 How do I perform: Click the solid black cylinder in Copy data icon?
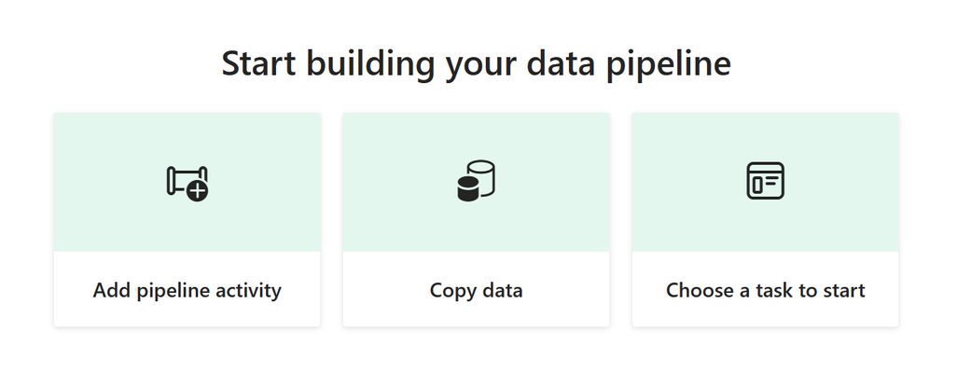pyautogui.click(x=469, y=188)
